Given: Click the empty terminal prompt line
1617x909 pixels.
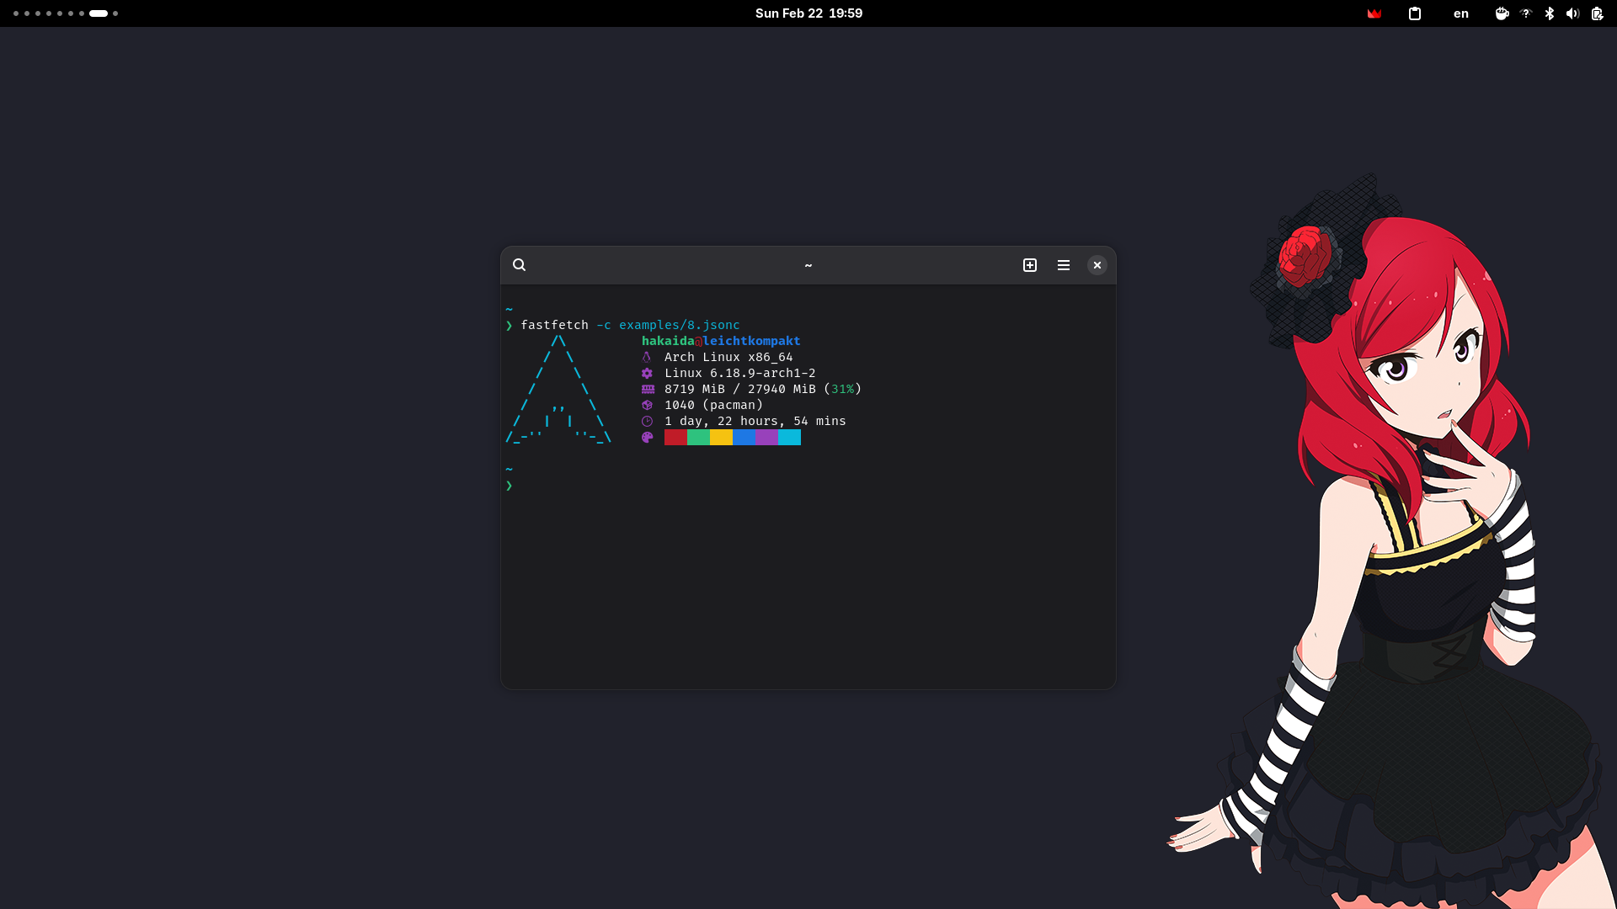Looking at the screenshot, I should 674,486.
